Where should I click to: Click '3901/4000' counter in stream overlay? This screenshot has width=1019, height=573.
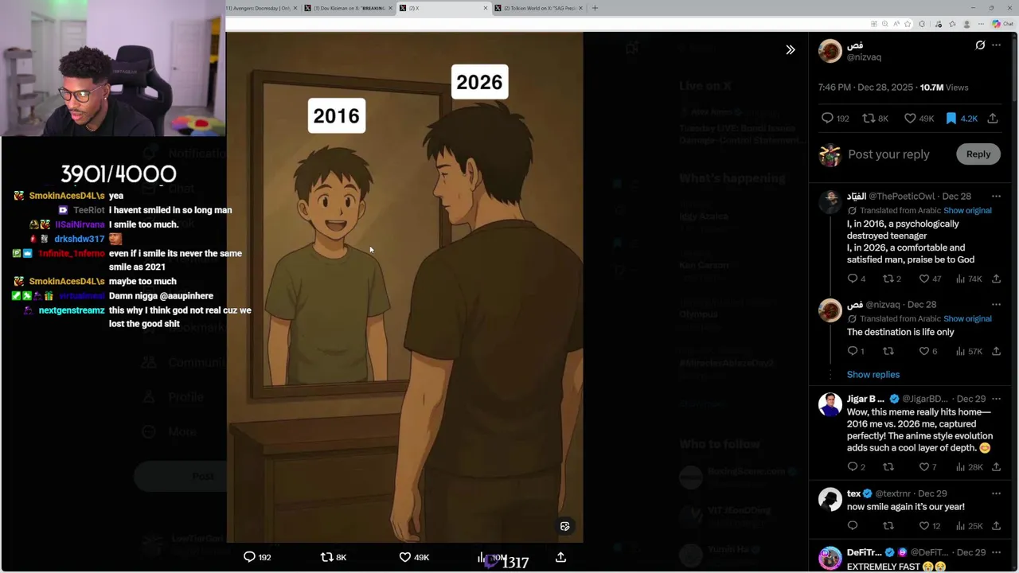119,173
